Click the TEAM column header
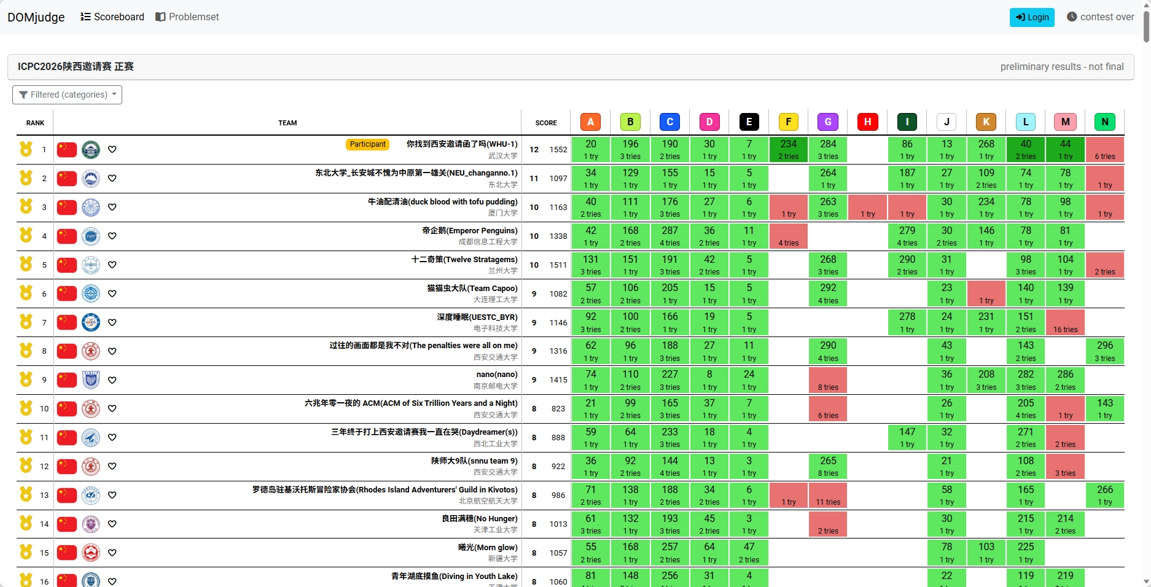This screenshot has width=1151, height=587. [x=287, y=123]
